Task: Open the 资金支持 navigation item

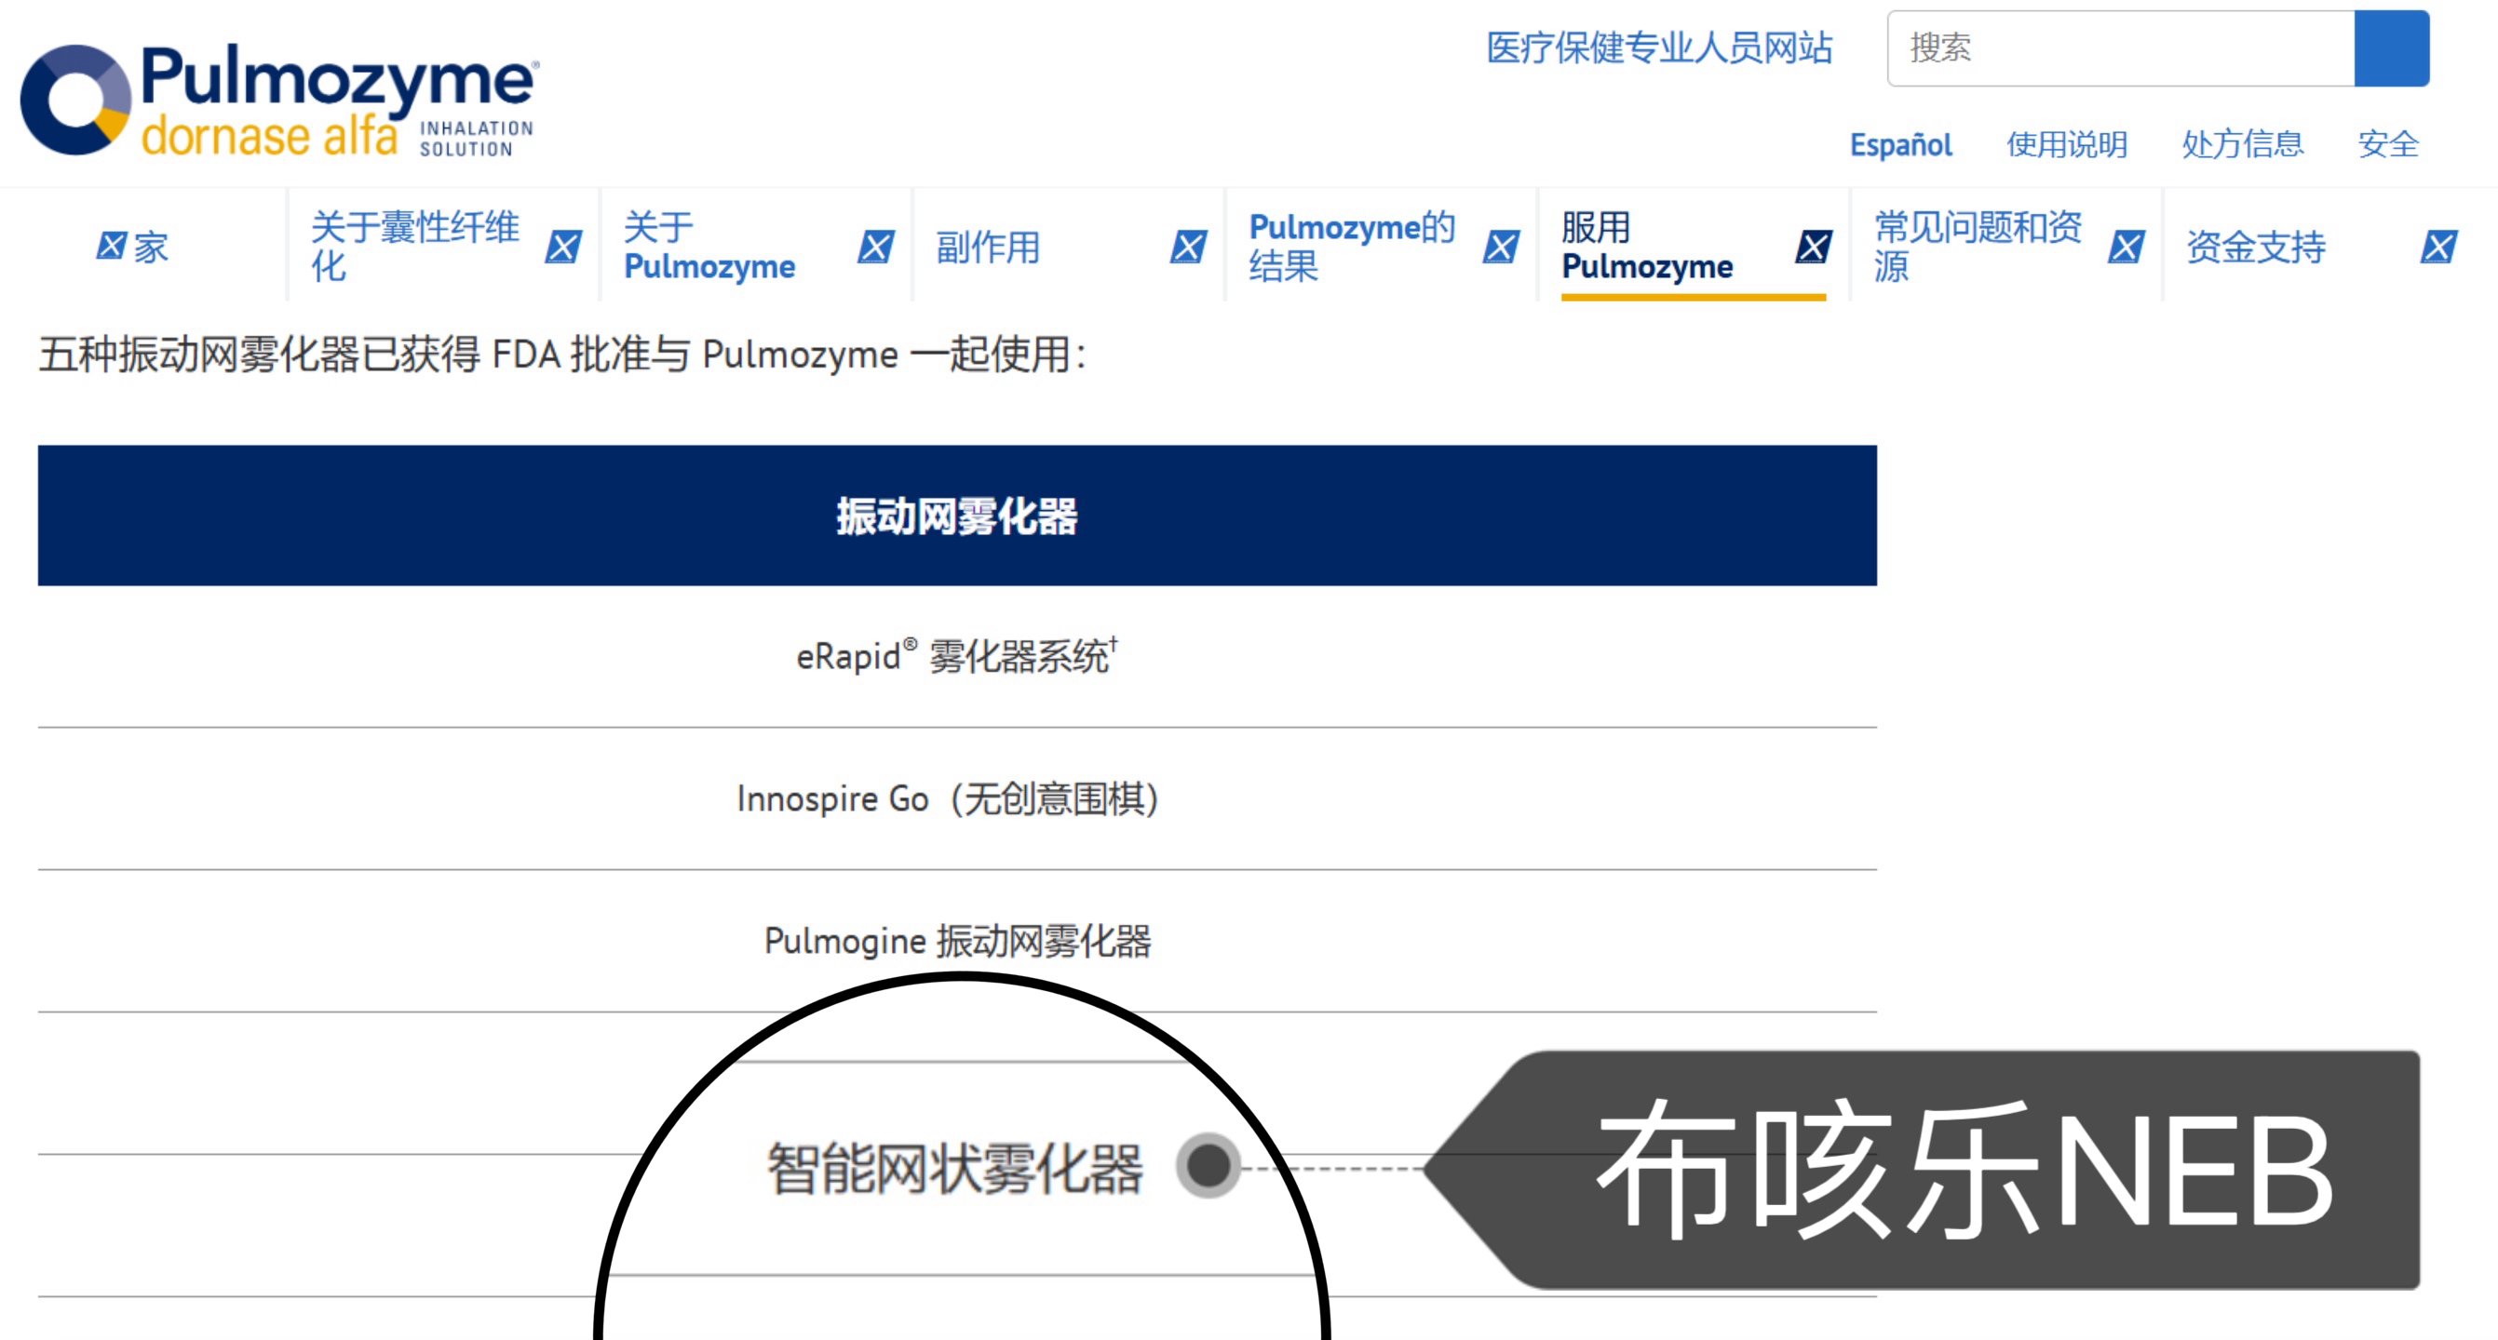Action: click(2256, 248)
